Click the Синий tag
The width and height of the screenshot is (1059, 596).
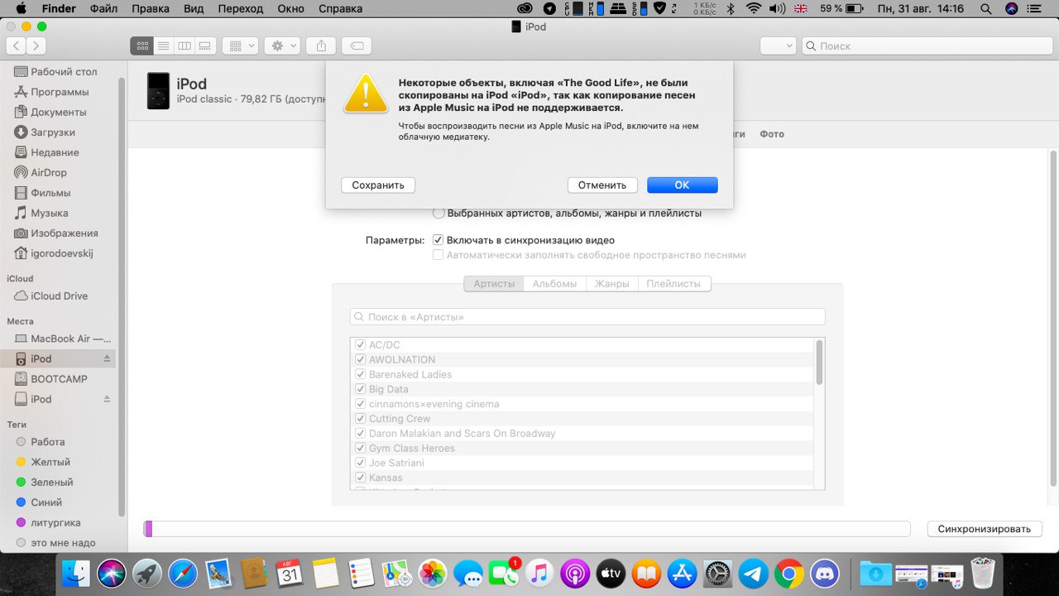[x=46, y=502]
